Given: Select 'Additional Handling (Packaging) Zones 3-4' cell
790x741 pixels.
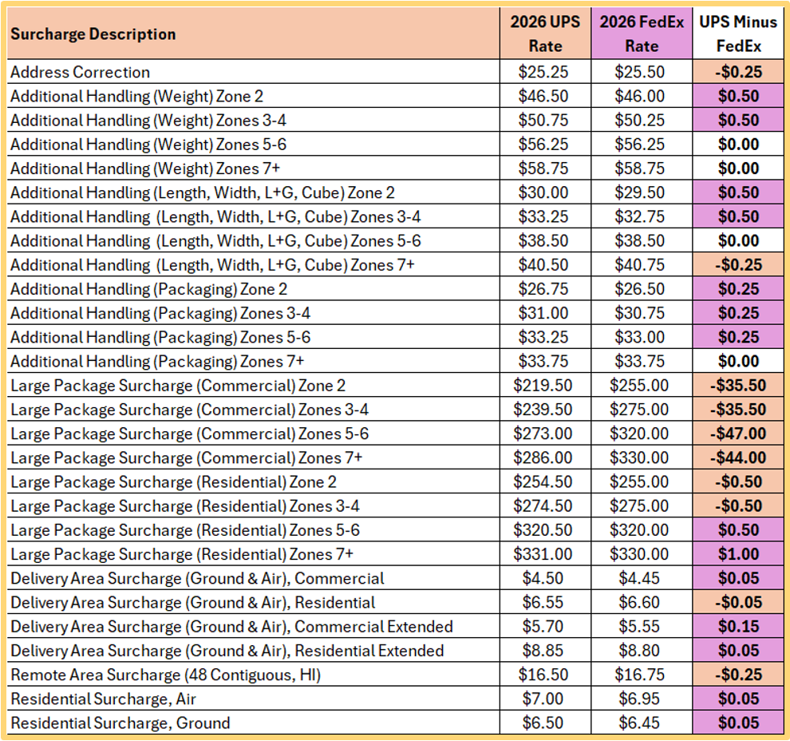Looking at the screenshot, I should 254,313.
